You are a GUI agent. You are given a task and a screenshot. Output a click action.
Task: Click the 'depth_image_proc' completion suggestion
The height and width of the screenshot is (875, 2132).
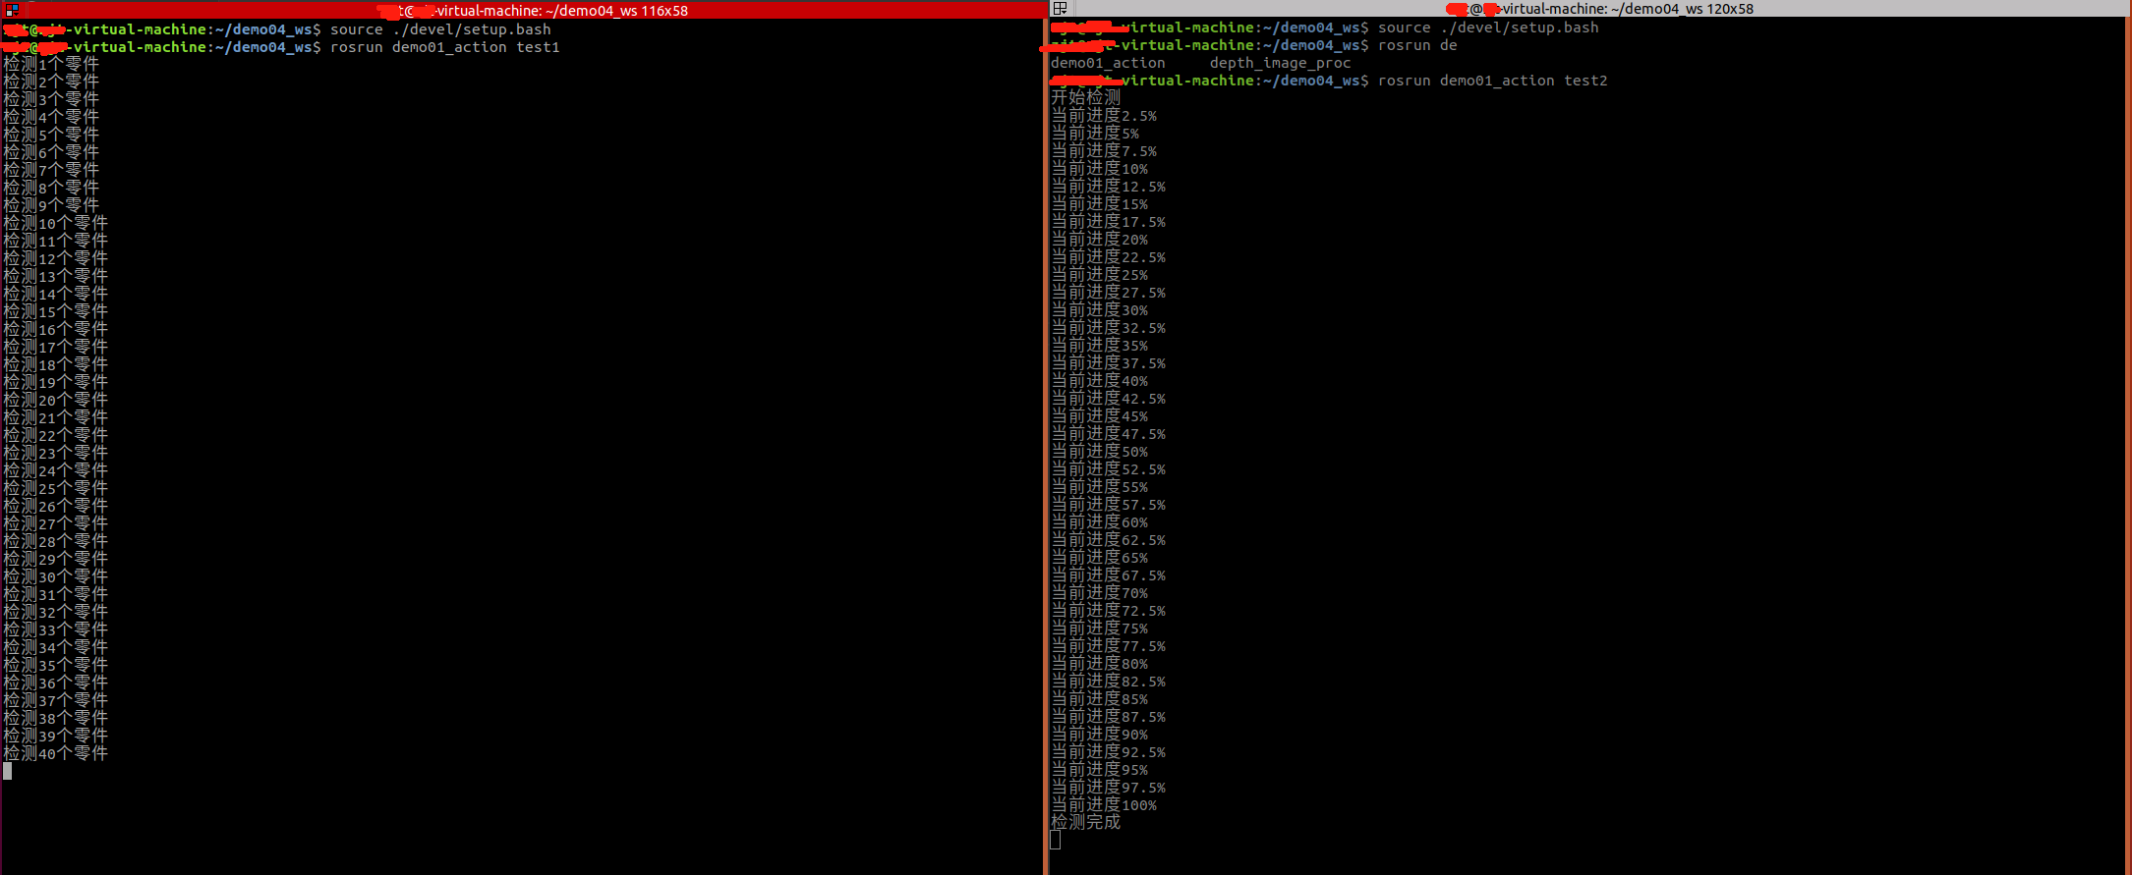click(x=1280, y=63)
